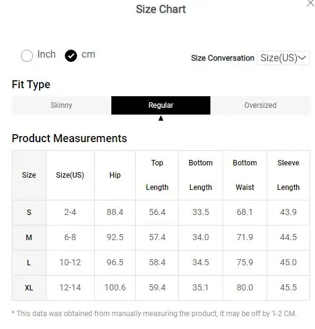Screen dimensions: 315x329
Task: Select the XL size row
Action: (x=161, y=288)
